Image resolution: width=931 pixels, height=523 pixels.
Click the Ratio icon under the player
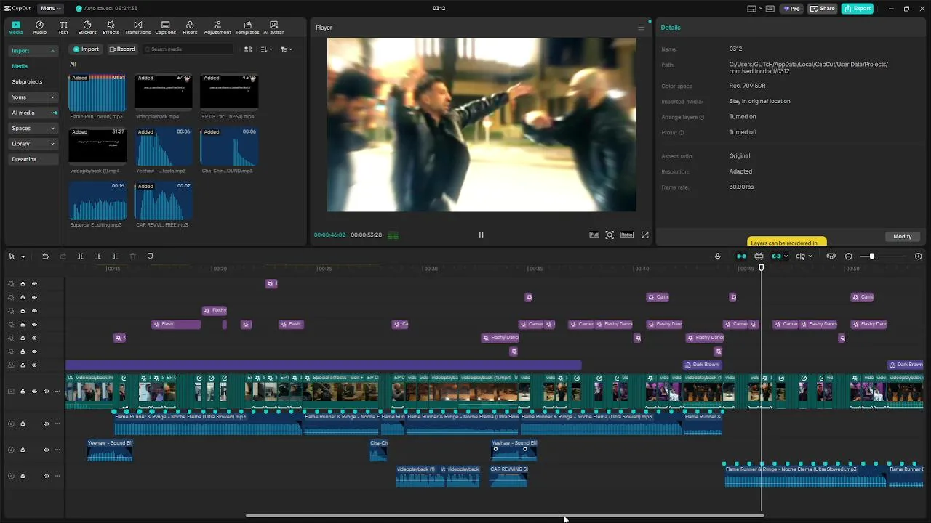[x=626, y=235]
